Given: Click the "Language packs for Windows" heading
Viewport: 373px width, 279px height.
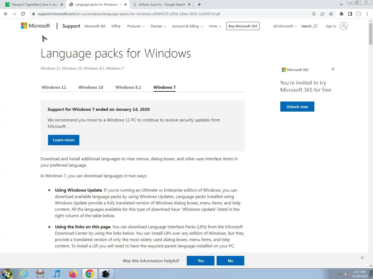Looking at the screenshot, I should 116,53.
